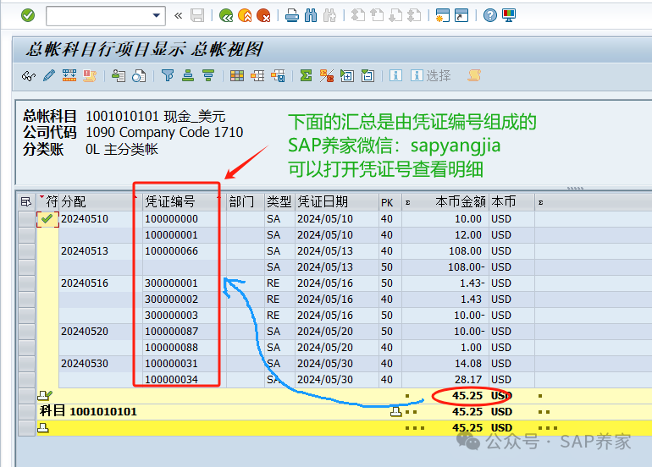The width and height of the screenshot is (652, 467).
Task: Open Find with the binoculars icon
Action: [x=311, y=16]
